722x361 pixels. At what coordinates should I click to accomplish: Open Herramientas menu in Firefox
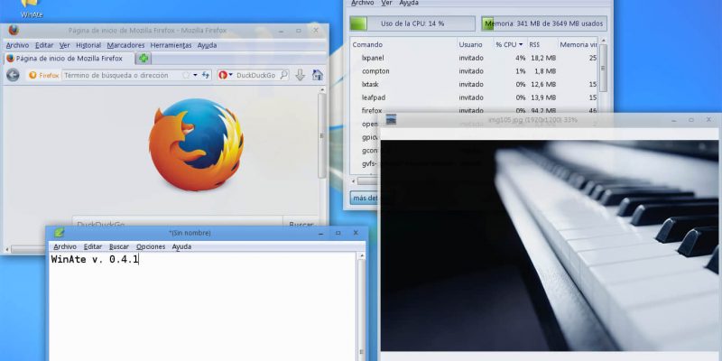(x=171, y=45)
